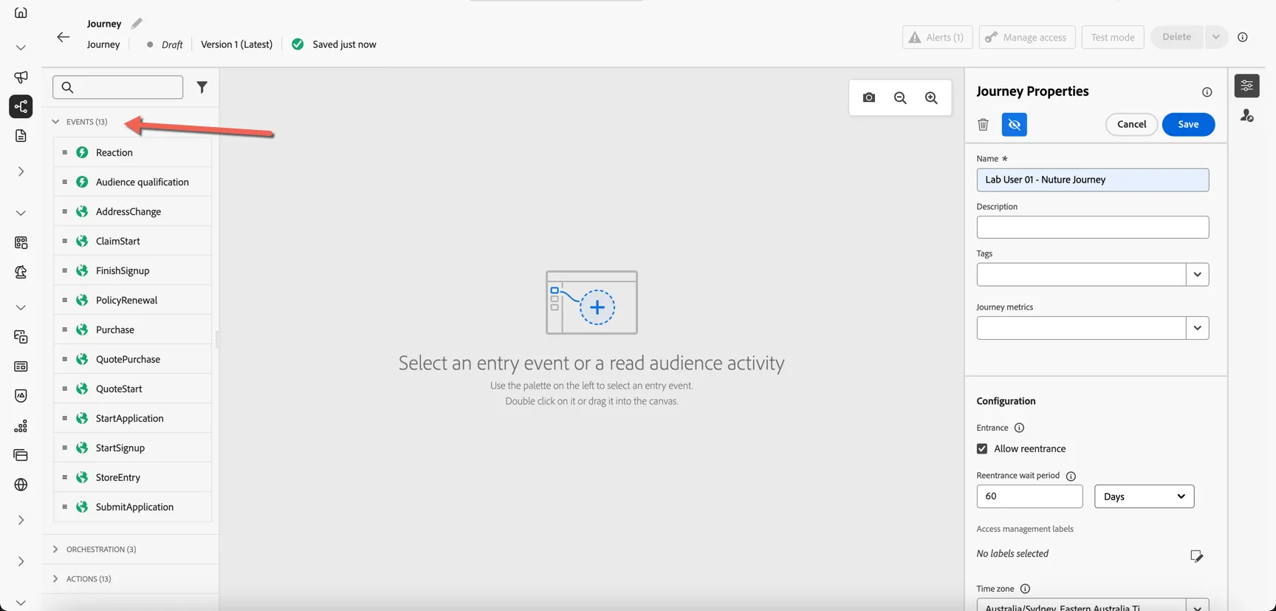
Task: Go to the Home icon in the sidebar
Action: point(21,13)
